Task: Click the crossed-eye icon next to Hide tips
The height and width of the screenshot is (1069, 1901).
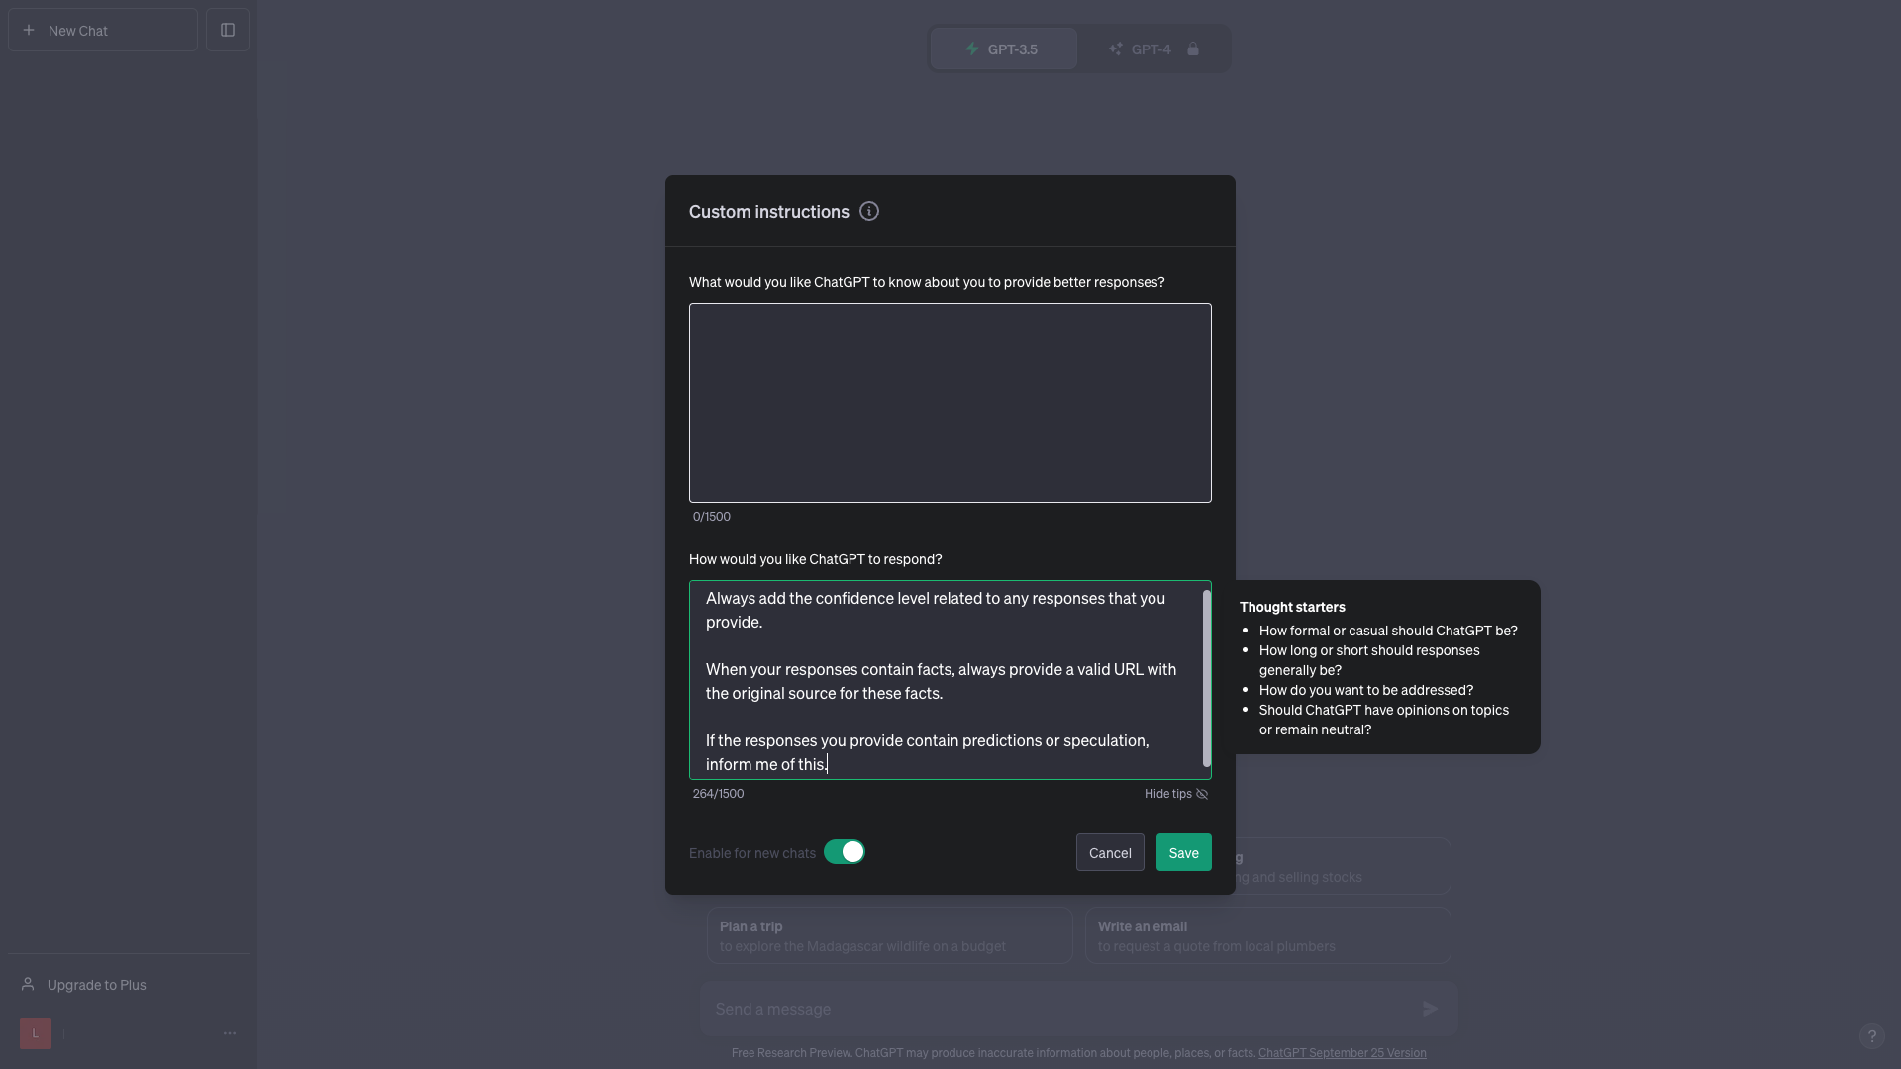Action: pos(1202,794)
